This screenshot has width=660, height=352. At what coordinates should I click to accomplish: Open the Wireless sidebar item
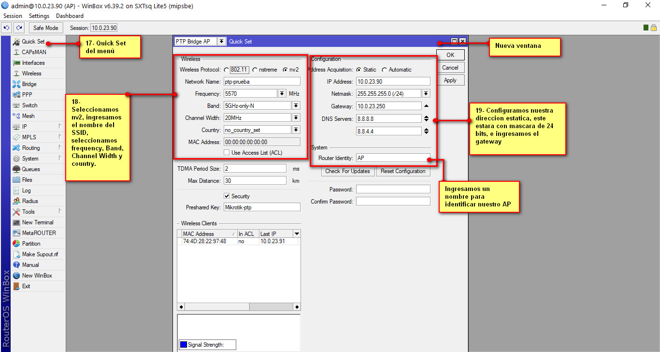pos(31,73)
